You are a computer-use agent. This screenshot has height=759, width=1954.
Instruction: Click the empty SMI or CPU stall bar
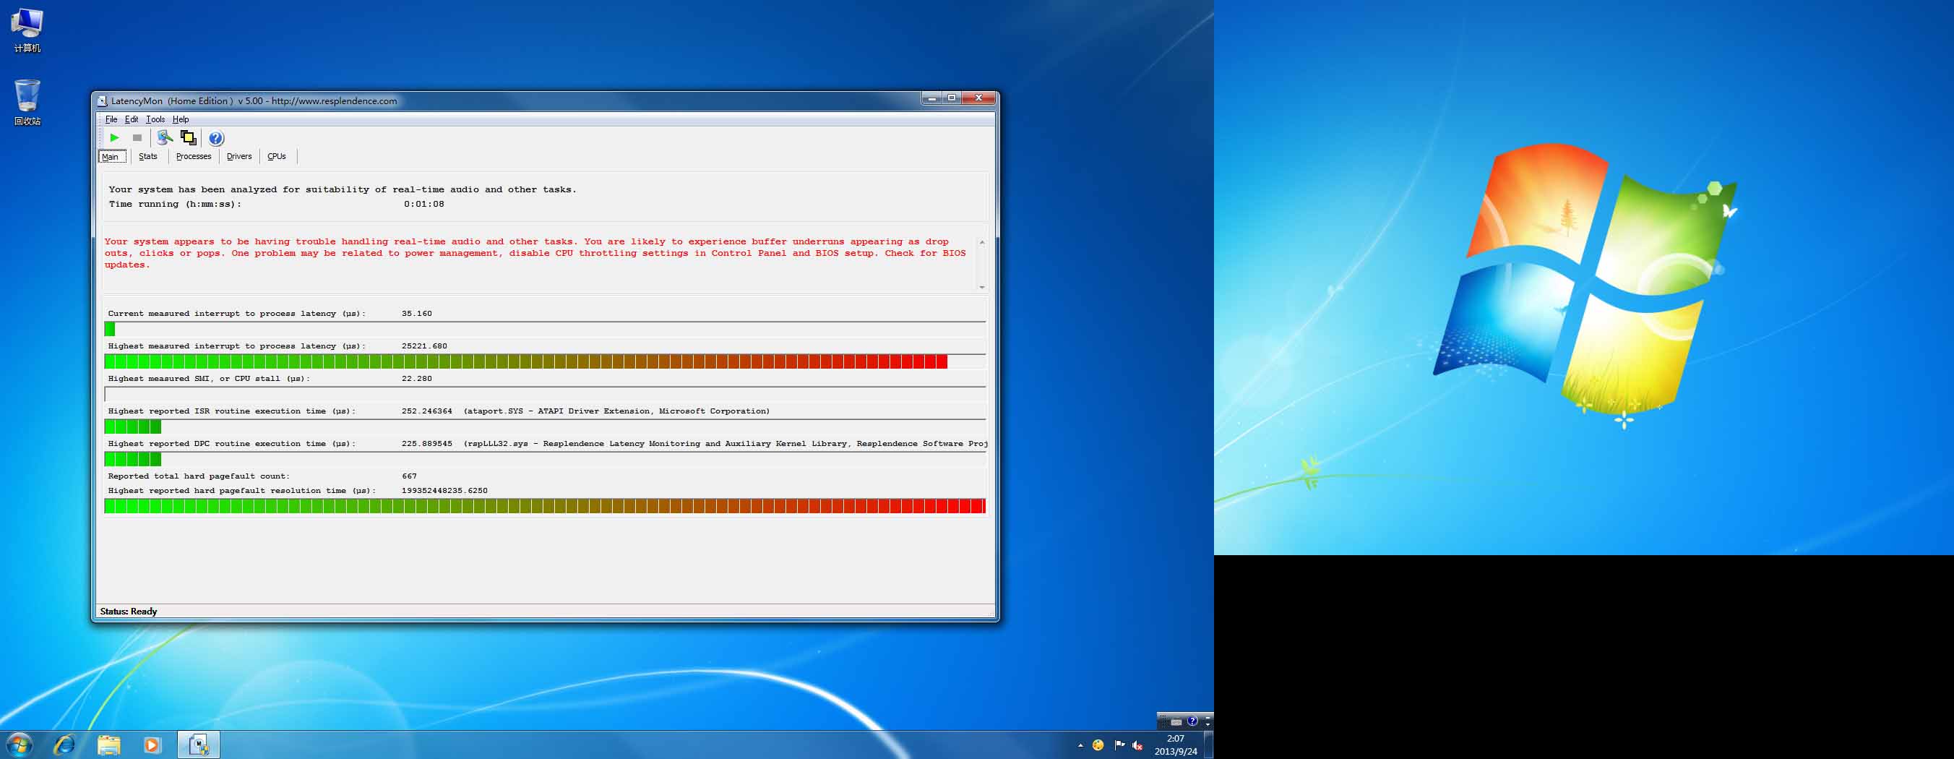pyautogui.click(x=545, y=394)
